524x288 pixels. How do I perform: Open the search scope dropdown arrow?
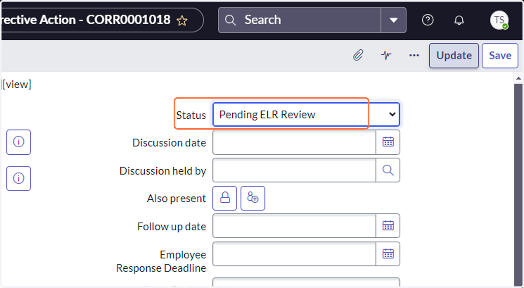(393, 20)
